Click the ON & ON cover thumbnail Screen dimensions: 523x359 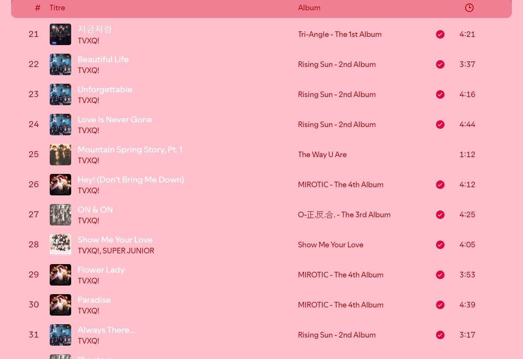tap(60, 215)
